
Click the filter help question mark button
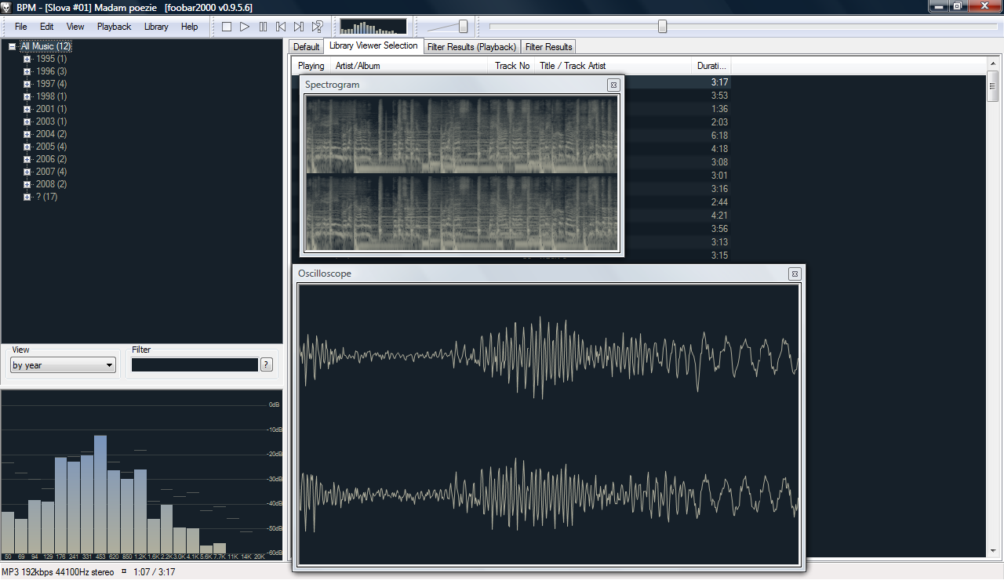click(267, 364)
